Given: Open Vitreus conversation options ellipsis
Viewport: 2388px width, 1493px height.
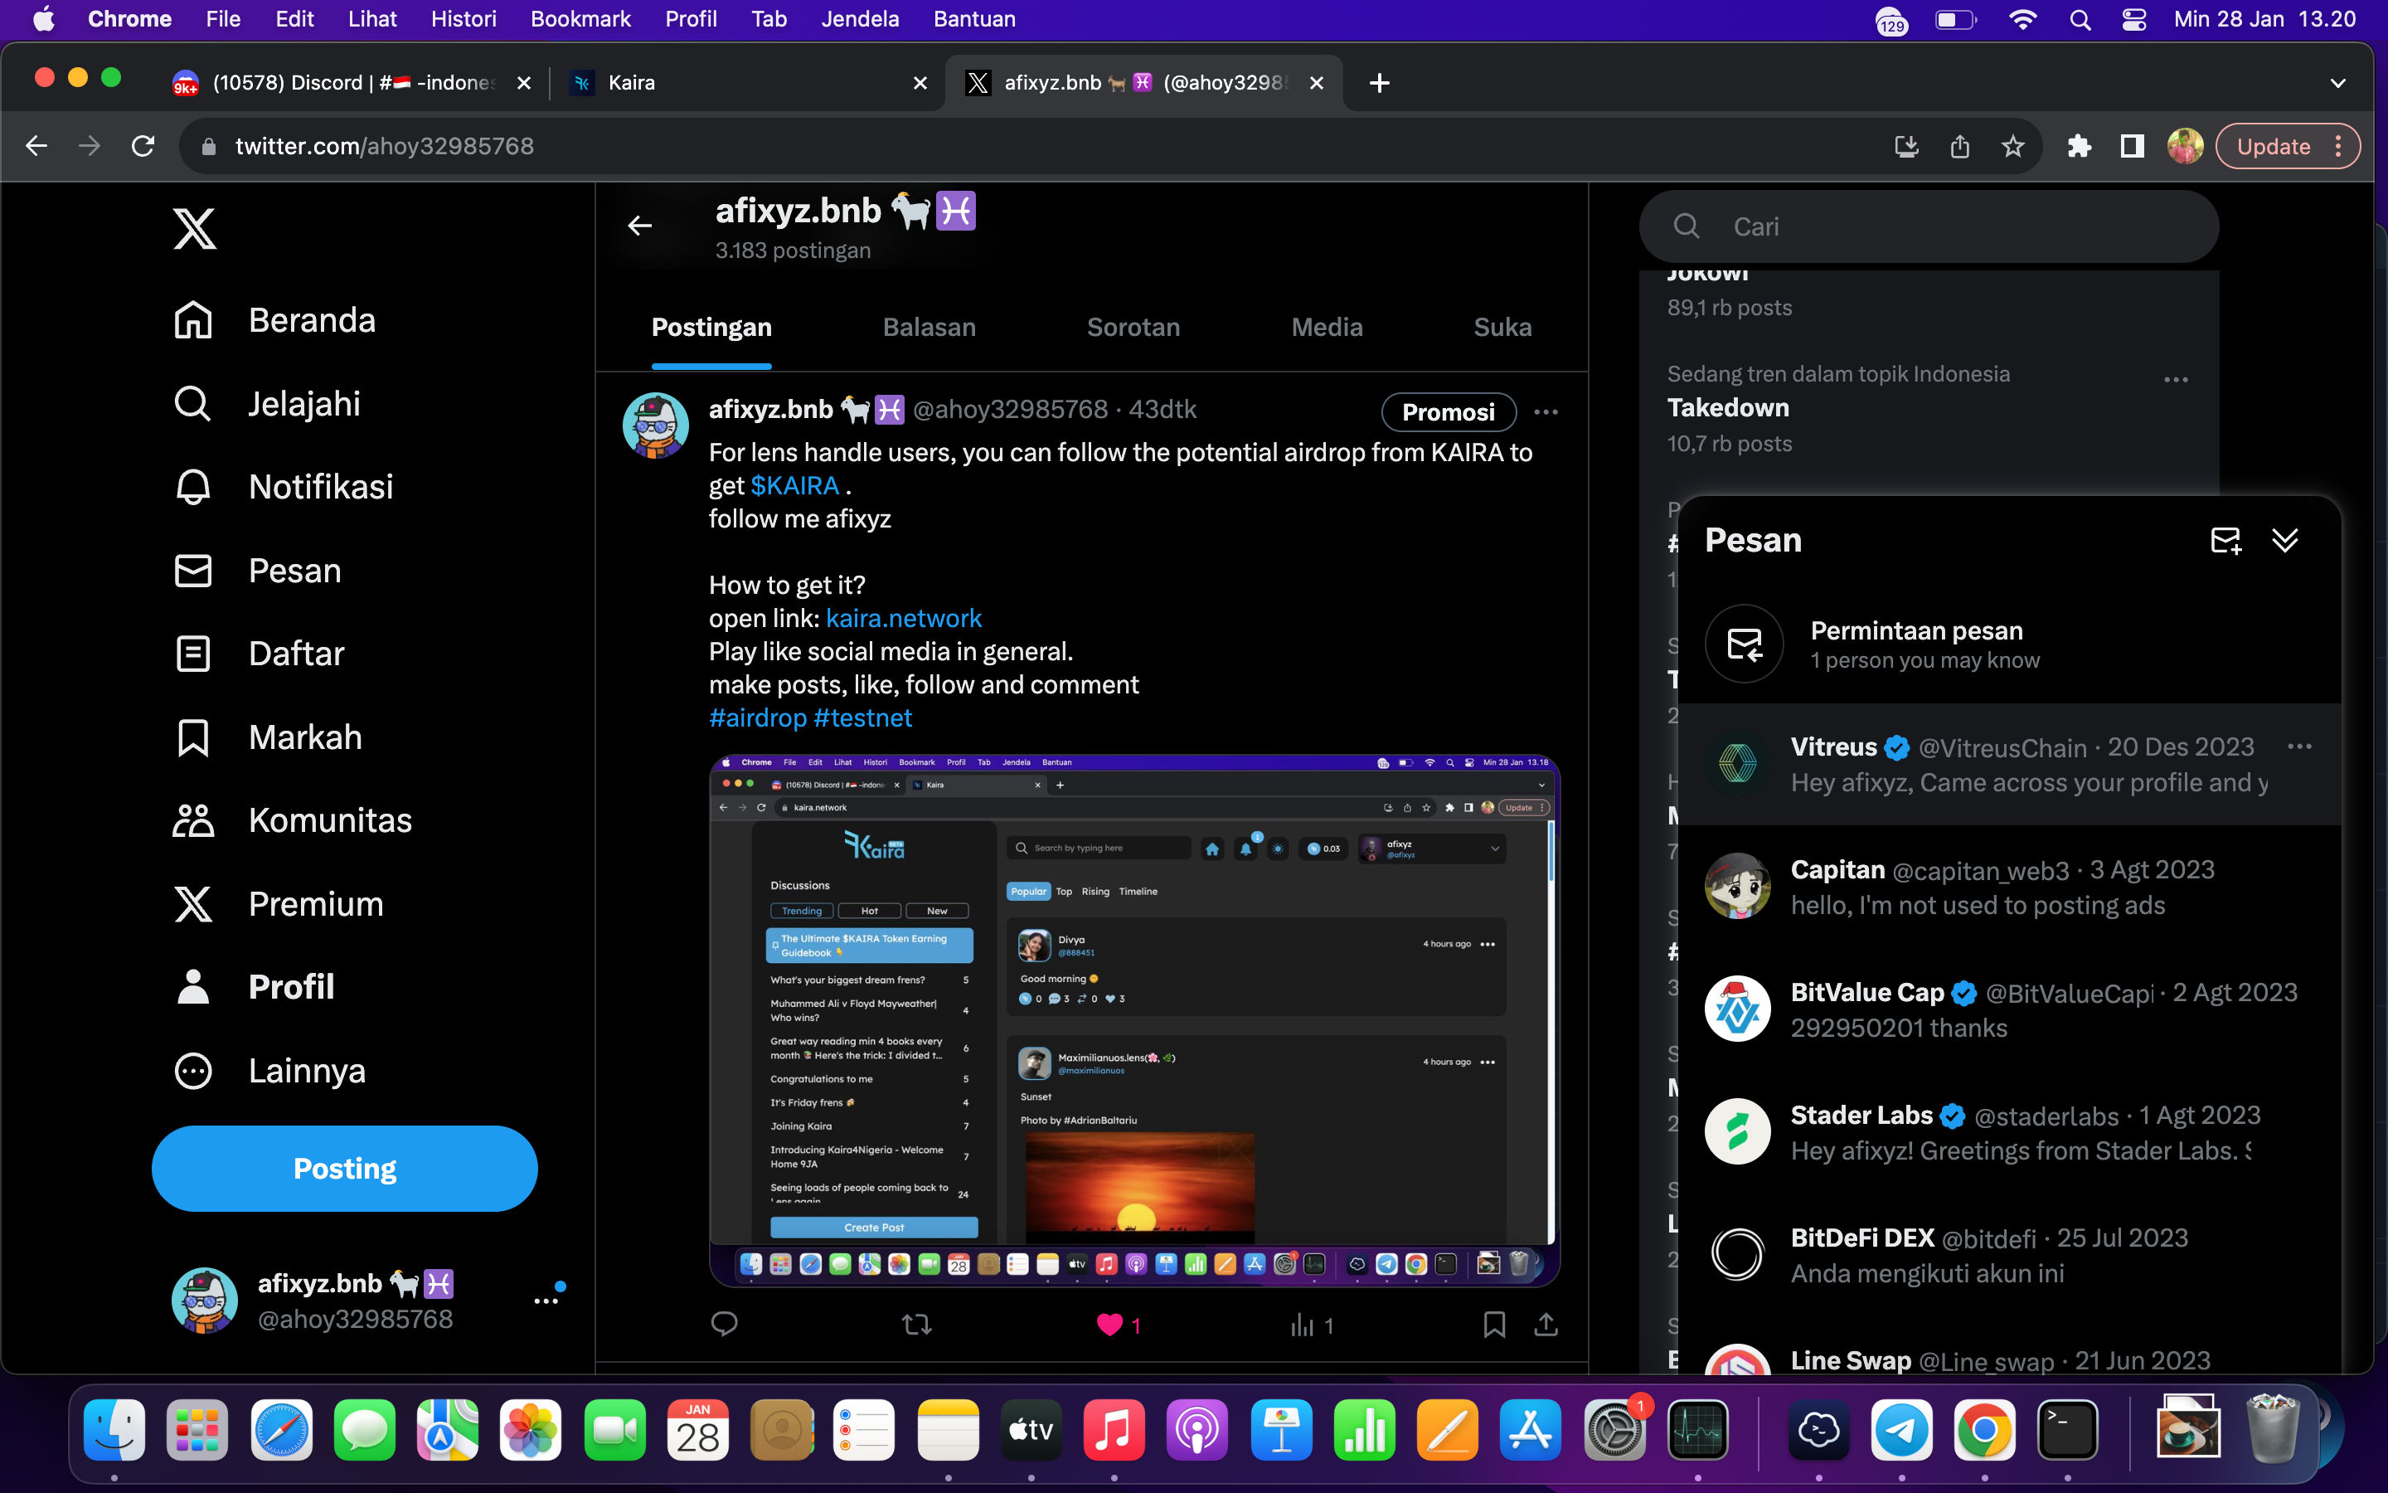Looking at the screenshot, I should click(2299, 746).
